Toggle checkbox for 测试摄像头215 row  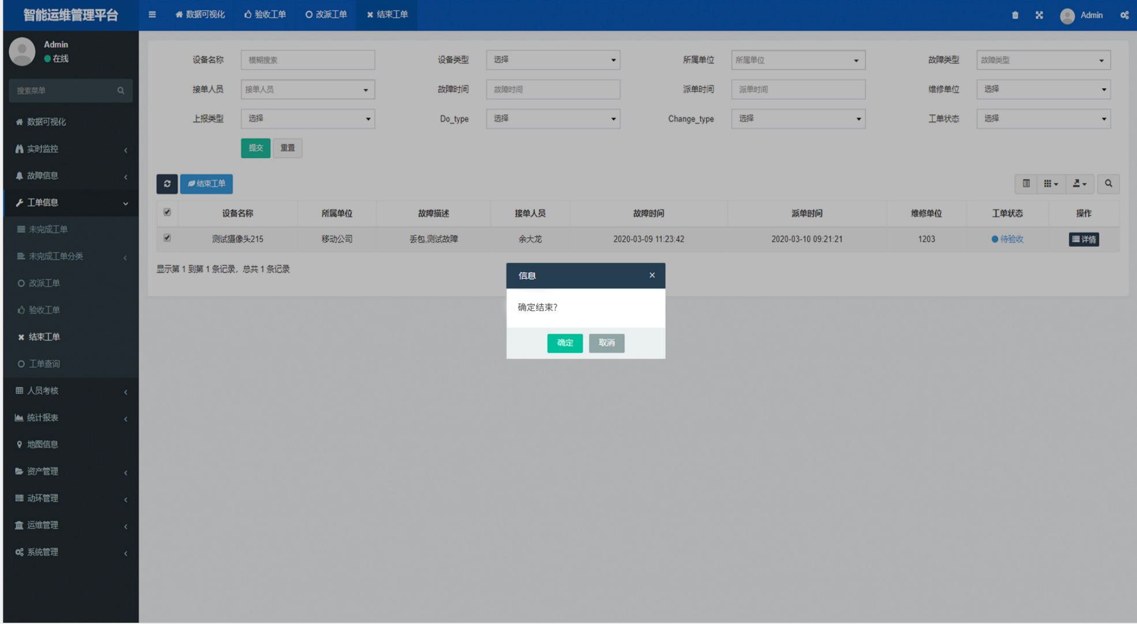pyautogui.click(x=167, y=238)
